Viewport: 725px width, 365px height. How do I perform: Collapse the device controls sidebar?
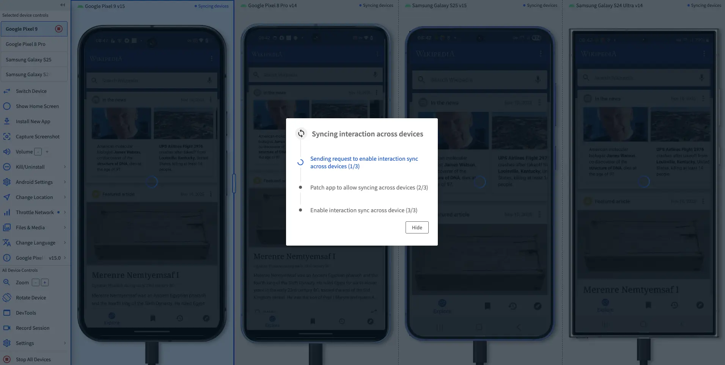(x=62, y=5)
